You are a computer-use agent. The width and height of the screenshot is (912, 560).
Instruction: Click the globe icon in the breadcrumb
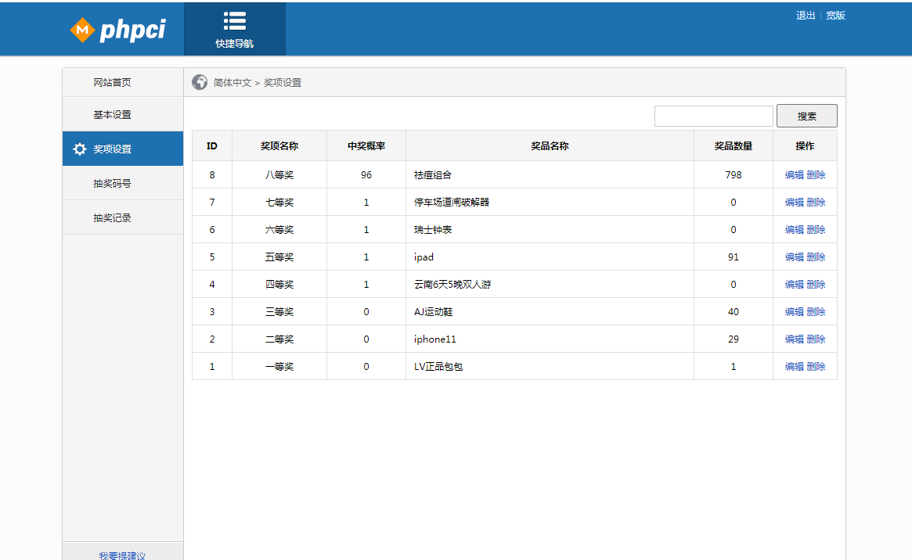click(199, 82)
